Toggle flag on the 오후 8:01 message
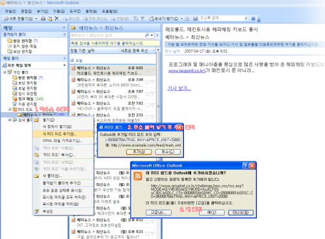Screen dimensions: 325x239 pos(153,70)
